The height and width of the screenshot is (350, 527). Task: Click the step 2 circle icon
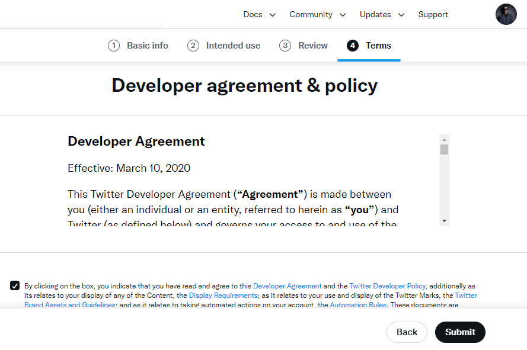[x=193, y=46]
